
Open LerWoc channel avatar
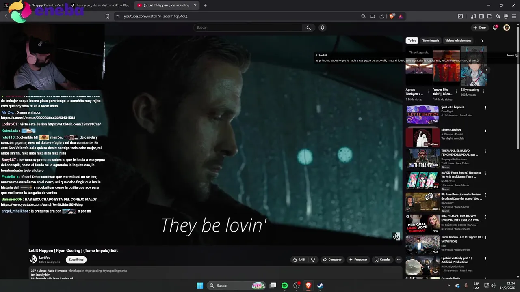click(33, 260)
